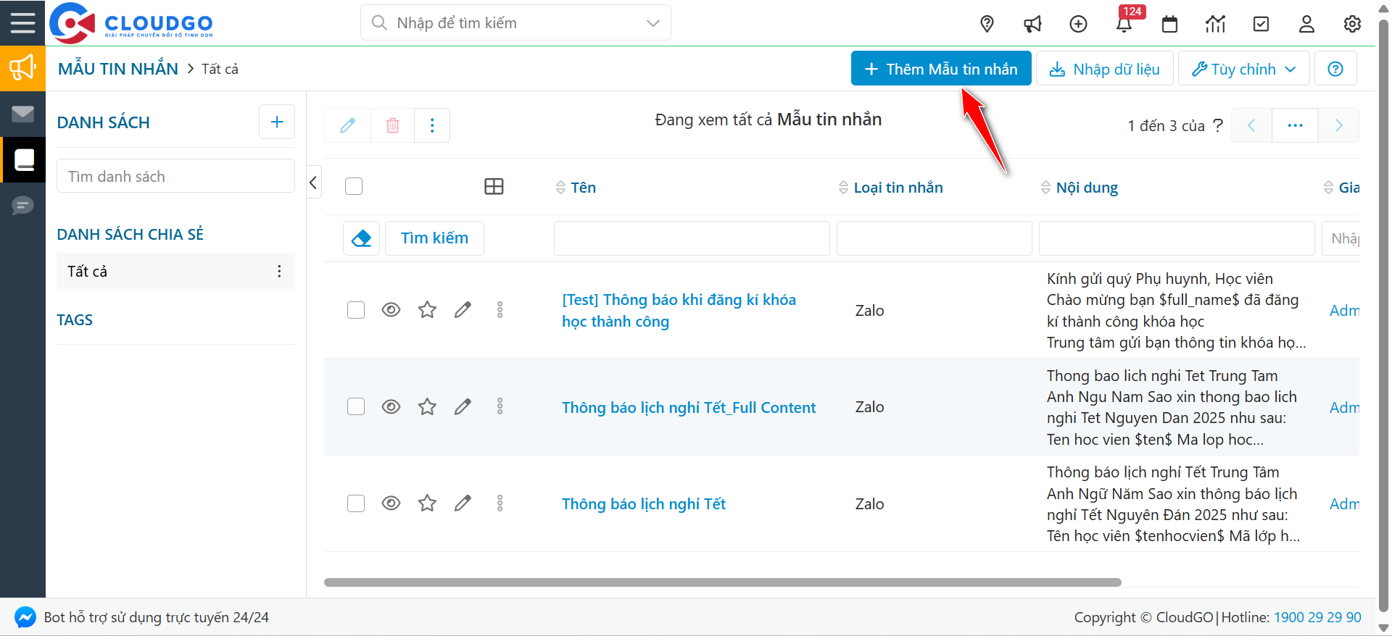Add a new list with plus button
1392x636 pixels.
277,122
